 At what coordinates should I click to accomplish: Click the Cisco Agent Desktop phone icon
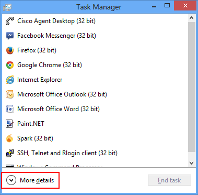(10, 21)
